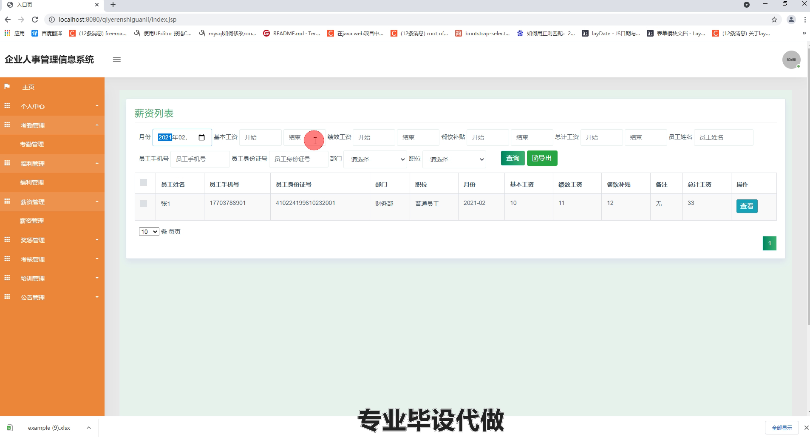The image size is (810, 437).
Task: Open the layDate bookmark
Action: [x=611, y=33]
